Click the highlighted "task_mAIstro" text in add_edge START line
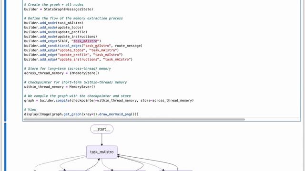Image resolution: width=305 pixels, height=171 pixels. [x=85, y=41]
